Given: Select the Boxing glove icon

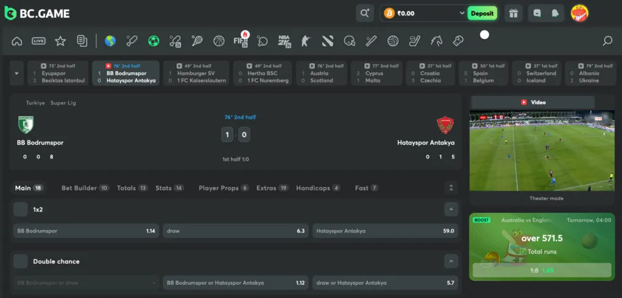Looking at the screenshot, I should coord(458,41).
